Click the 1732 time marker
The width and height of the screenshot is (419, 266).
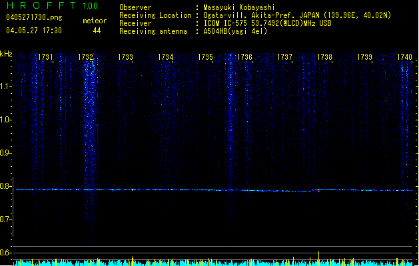pos(85,57)
